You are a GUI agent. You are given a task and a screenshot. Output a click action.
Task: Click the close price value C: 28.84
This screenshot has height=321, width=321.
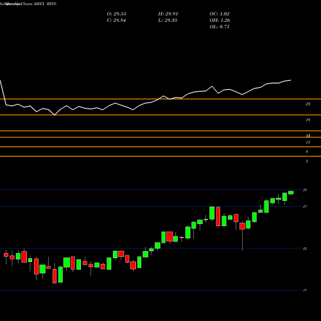(x=116, y=21)
